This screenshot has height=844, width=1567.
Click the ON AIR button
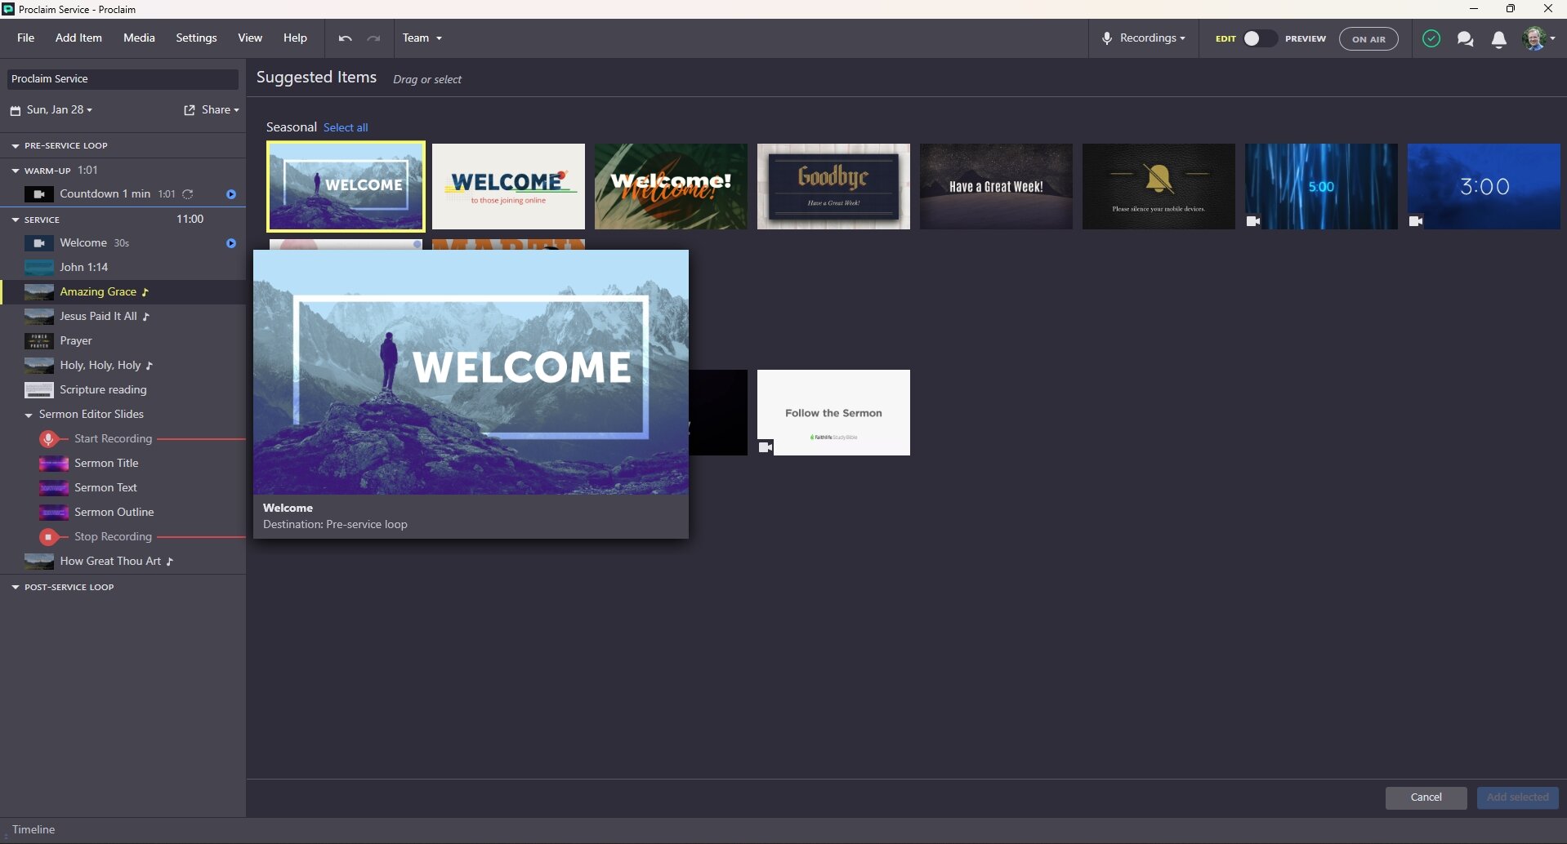click(1368, 38)
